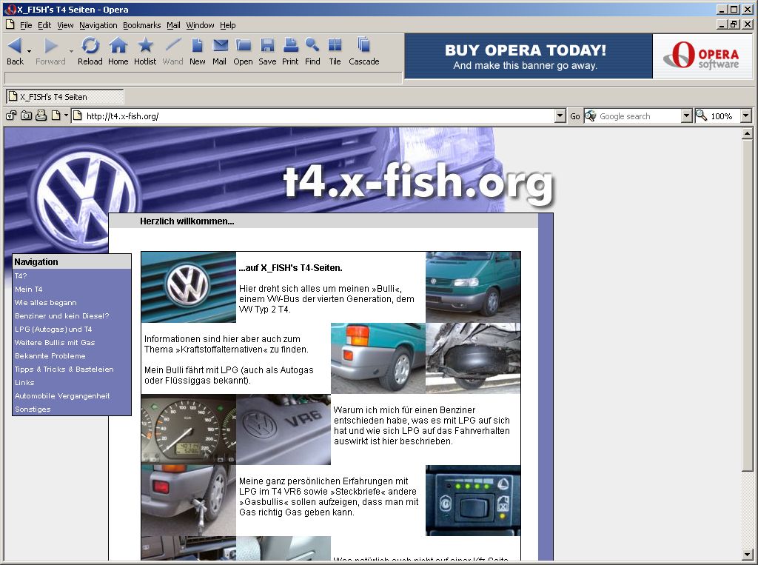Screen dimensions: 758x565
Task: Click the underbody gas tank photo
Action: point(473,358)
